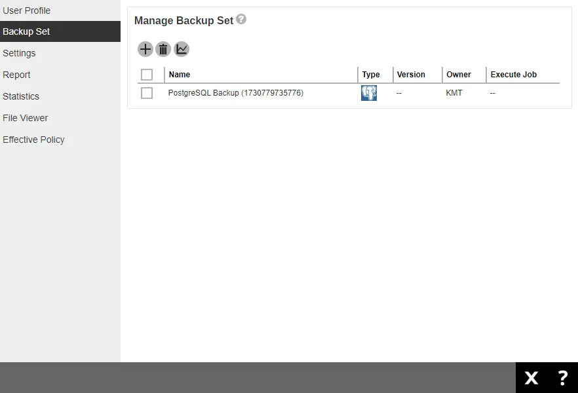The width and height of the screenshot is (578, 393).
Task: Select Backup Set in the sidebar
Action: [x=27, y=31]
